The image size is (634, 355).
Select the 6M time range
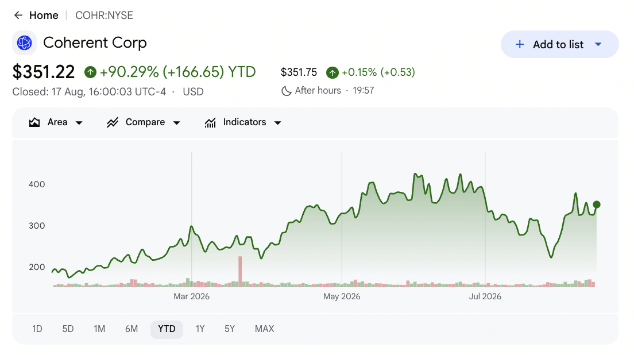click(132, 329)
